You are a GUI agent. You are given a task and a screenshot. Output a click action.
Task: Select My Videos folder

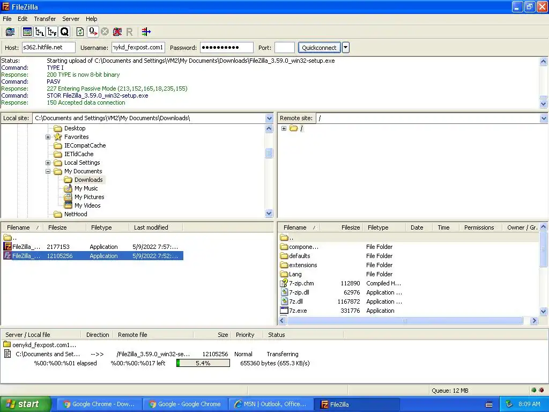tap(87, 205)
